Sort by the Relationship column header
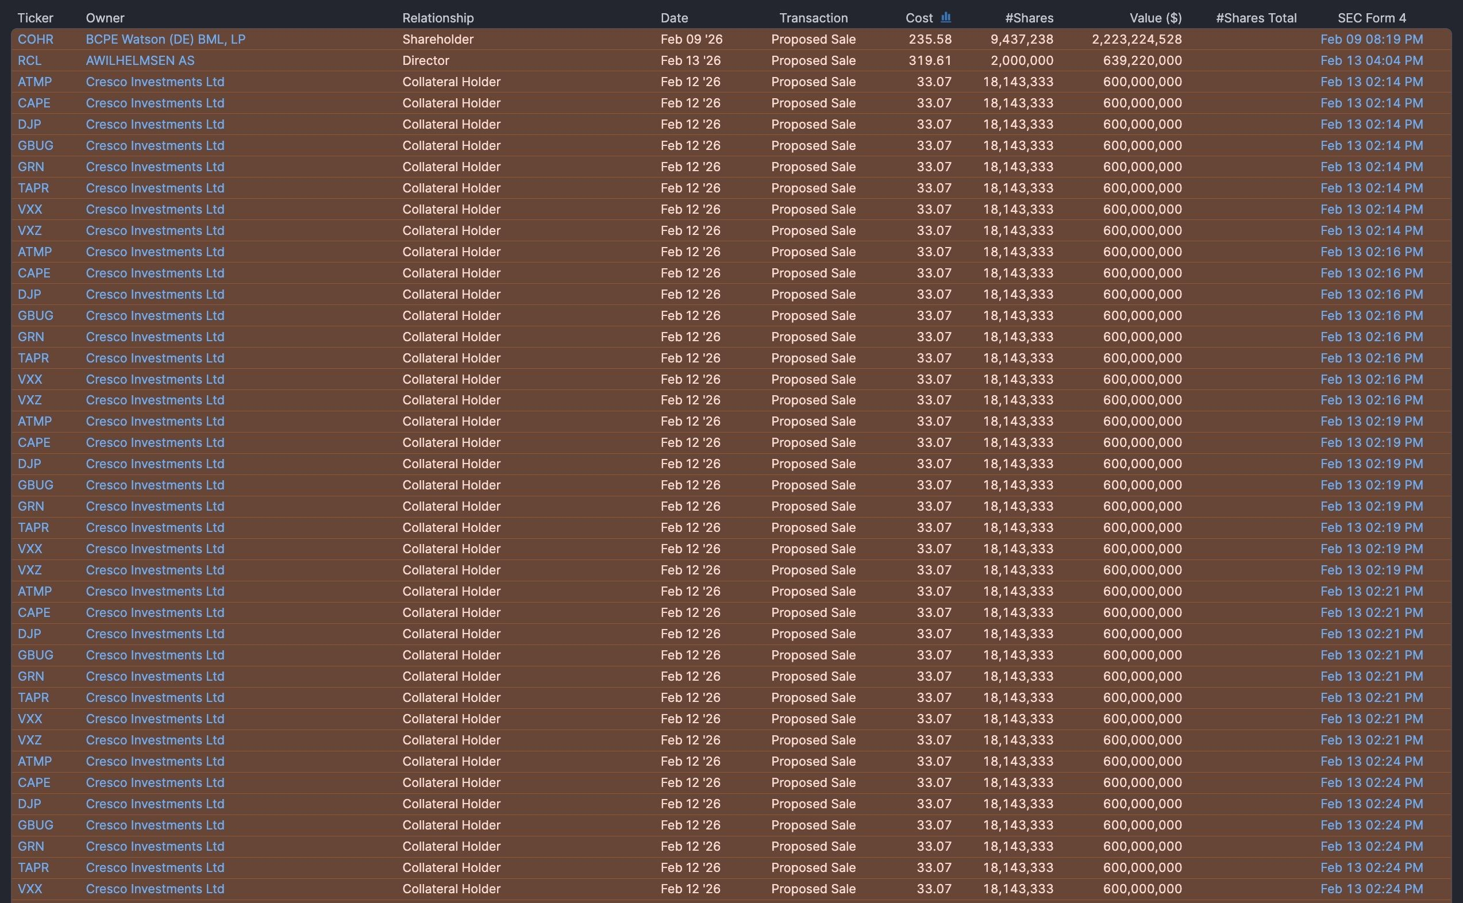 (x=438, y=18)
